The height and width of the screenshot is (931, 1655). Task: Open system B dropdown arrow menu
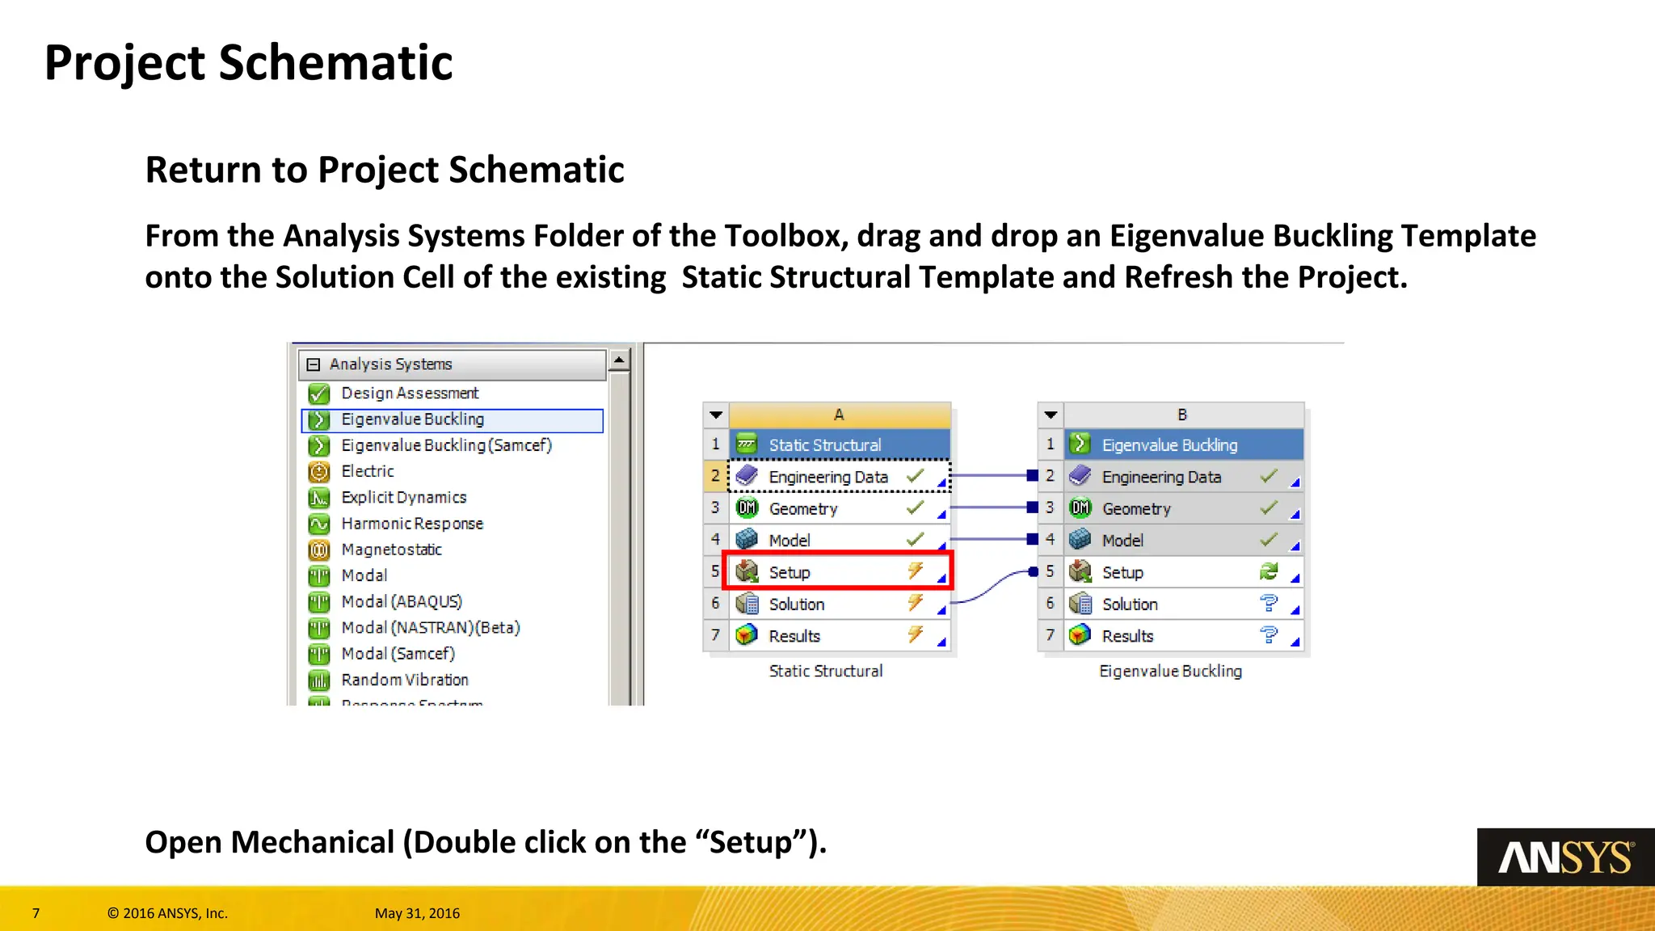(1050, 415)
